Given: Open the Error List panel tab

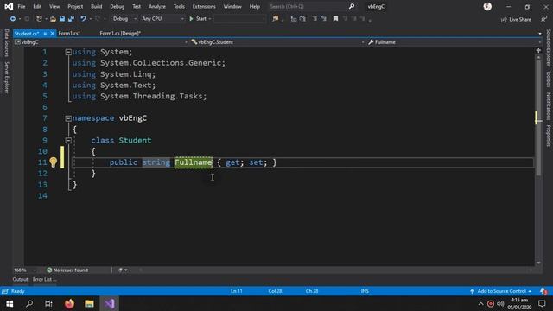Looking at the screenshot, I should pos(44,279).
